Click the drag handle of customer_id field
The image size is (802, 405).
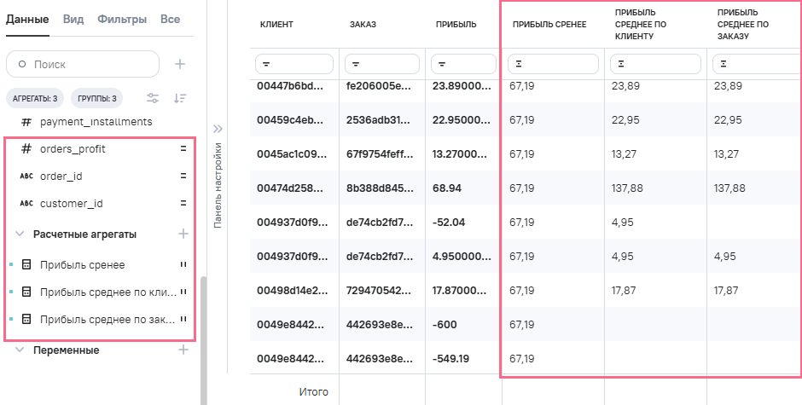tap(183, 204)
